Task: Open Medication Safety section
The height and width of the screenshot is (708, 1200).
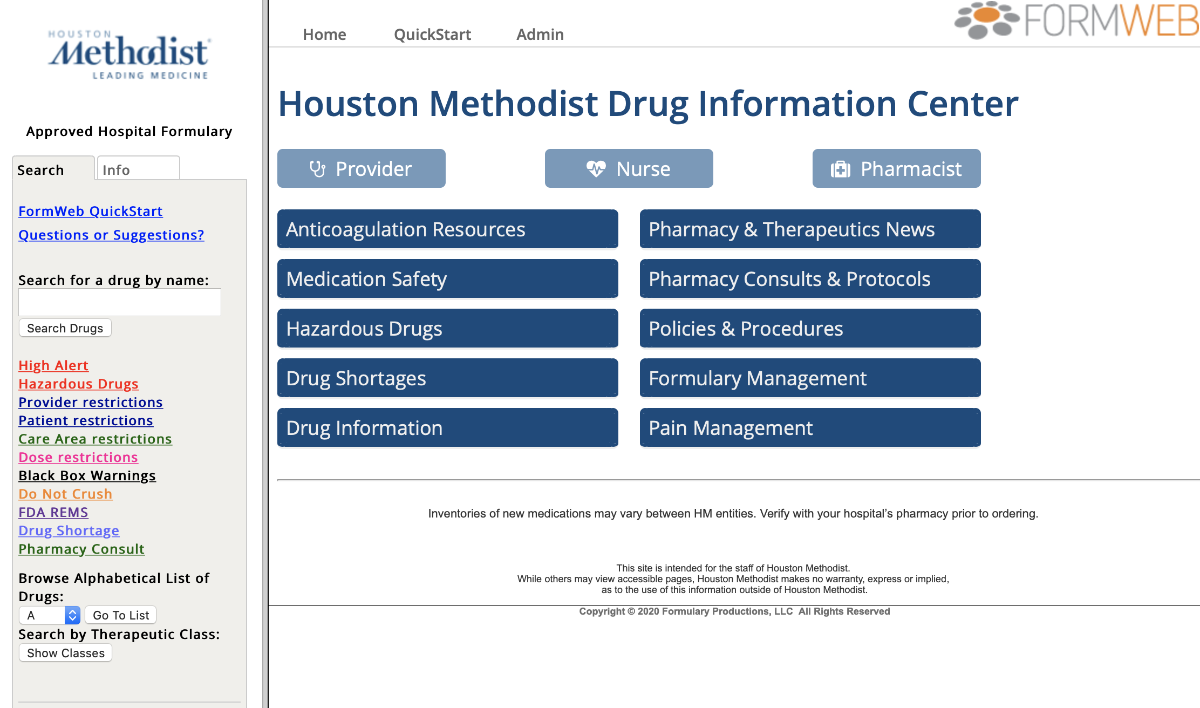Action: (x=448, y=279)
